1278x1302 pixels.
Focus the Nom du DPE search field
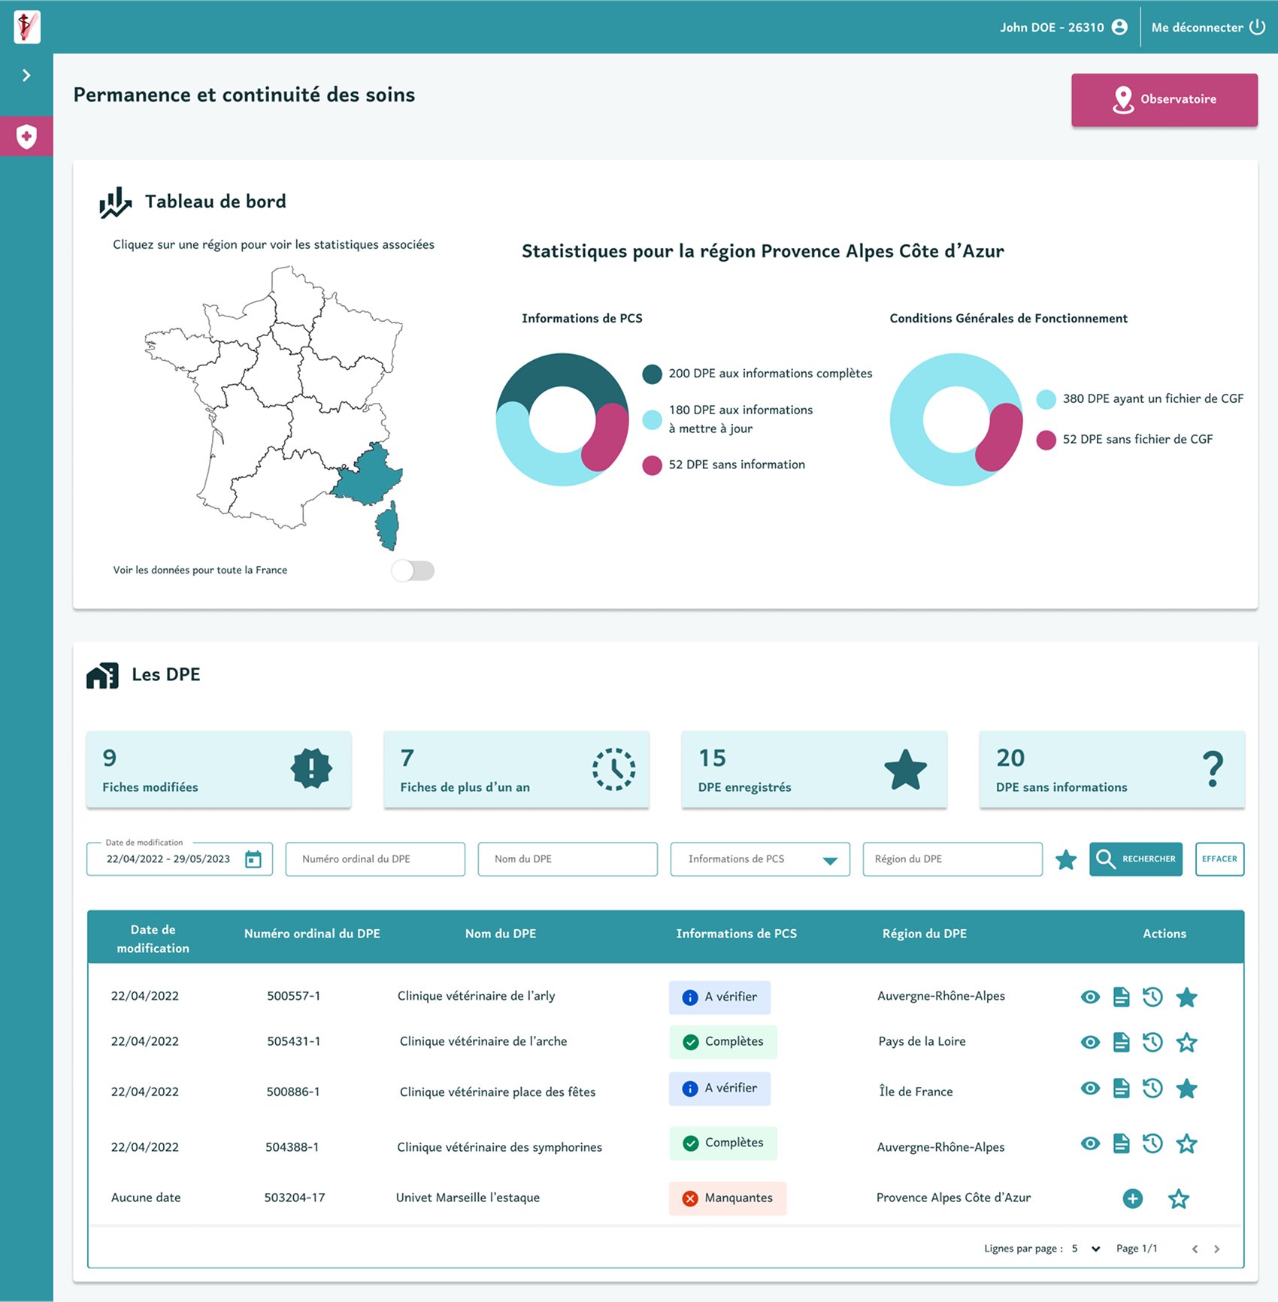click(x=568, y=859)
